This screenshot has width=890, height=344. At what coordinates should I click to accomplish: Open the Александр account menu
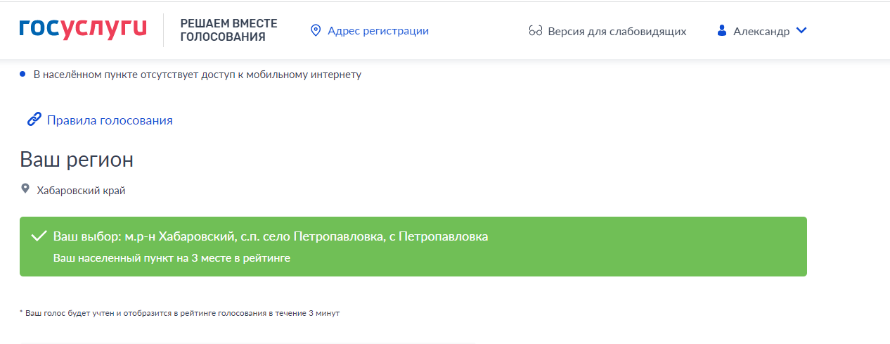point(761,31)
